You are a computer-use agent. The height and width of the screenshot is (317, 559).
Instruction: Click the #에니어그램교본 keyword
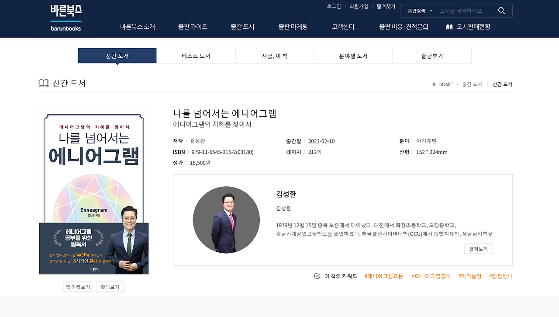(384, 276)
